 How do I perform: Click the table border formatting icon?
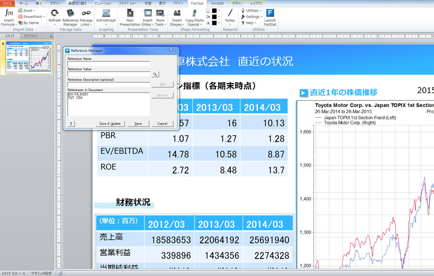tap(208, 11)
